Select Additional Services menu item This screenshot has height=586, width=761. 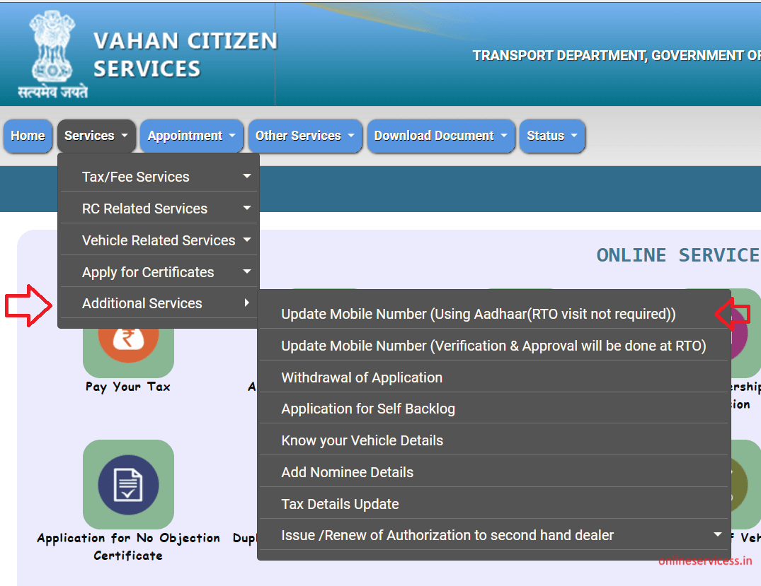(159, 303)
